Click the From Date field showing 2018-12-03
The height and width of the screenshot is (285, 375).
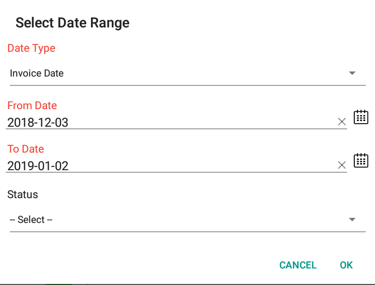pyautogui.click(x=176, y=122)
